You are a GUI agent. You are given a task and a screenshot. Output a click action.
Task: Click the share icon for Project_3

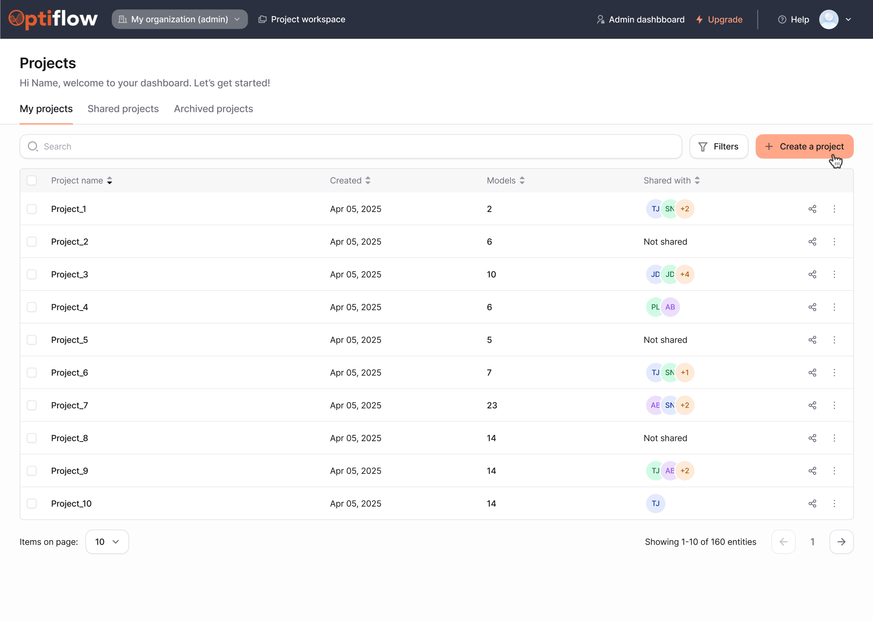812,274
